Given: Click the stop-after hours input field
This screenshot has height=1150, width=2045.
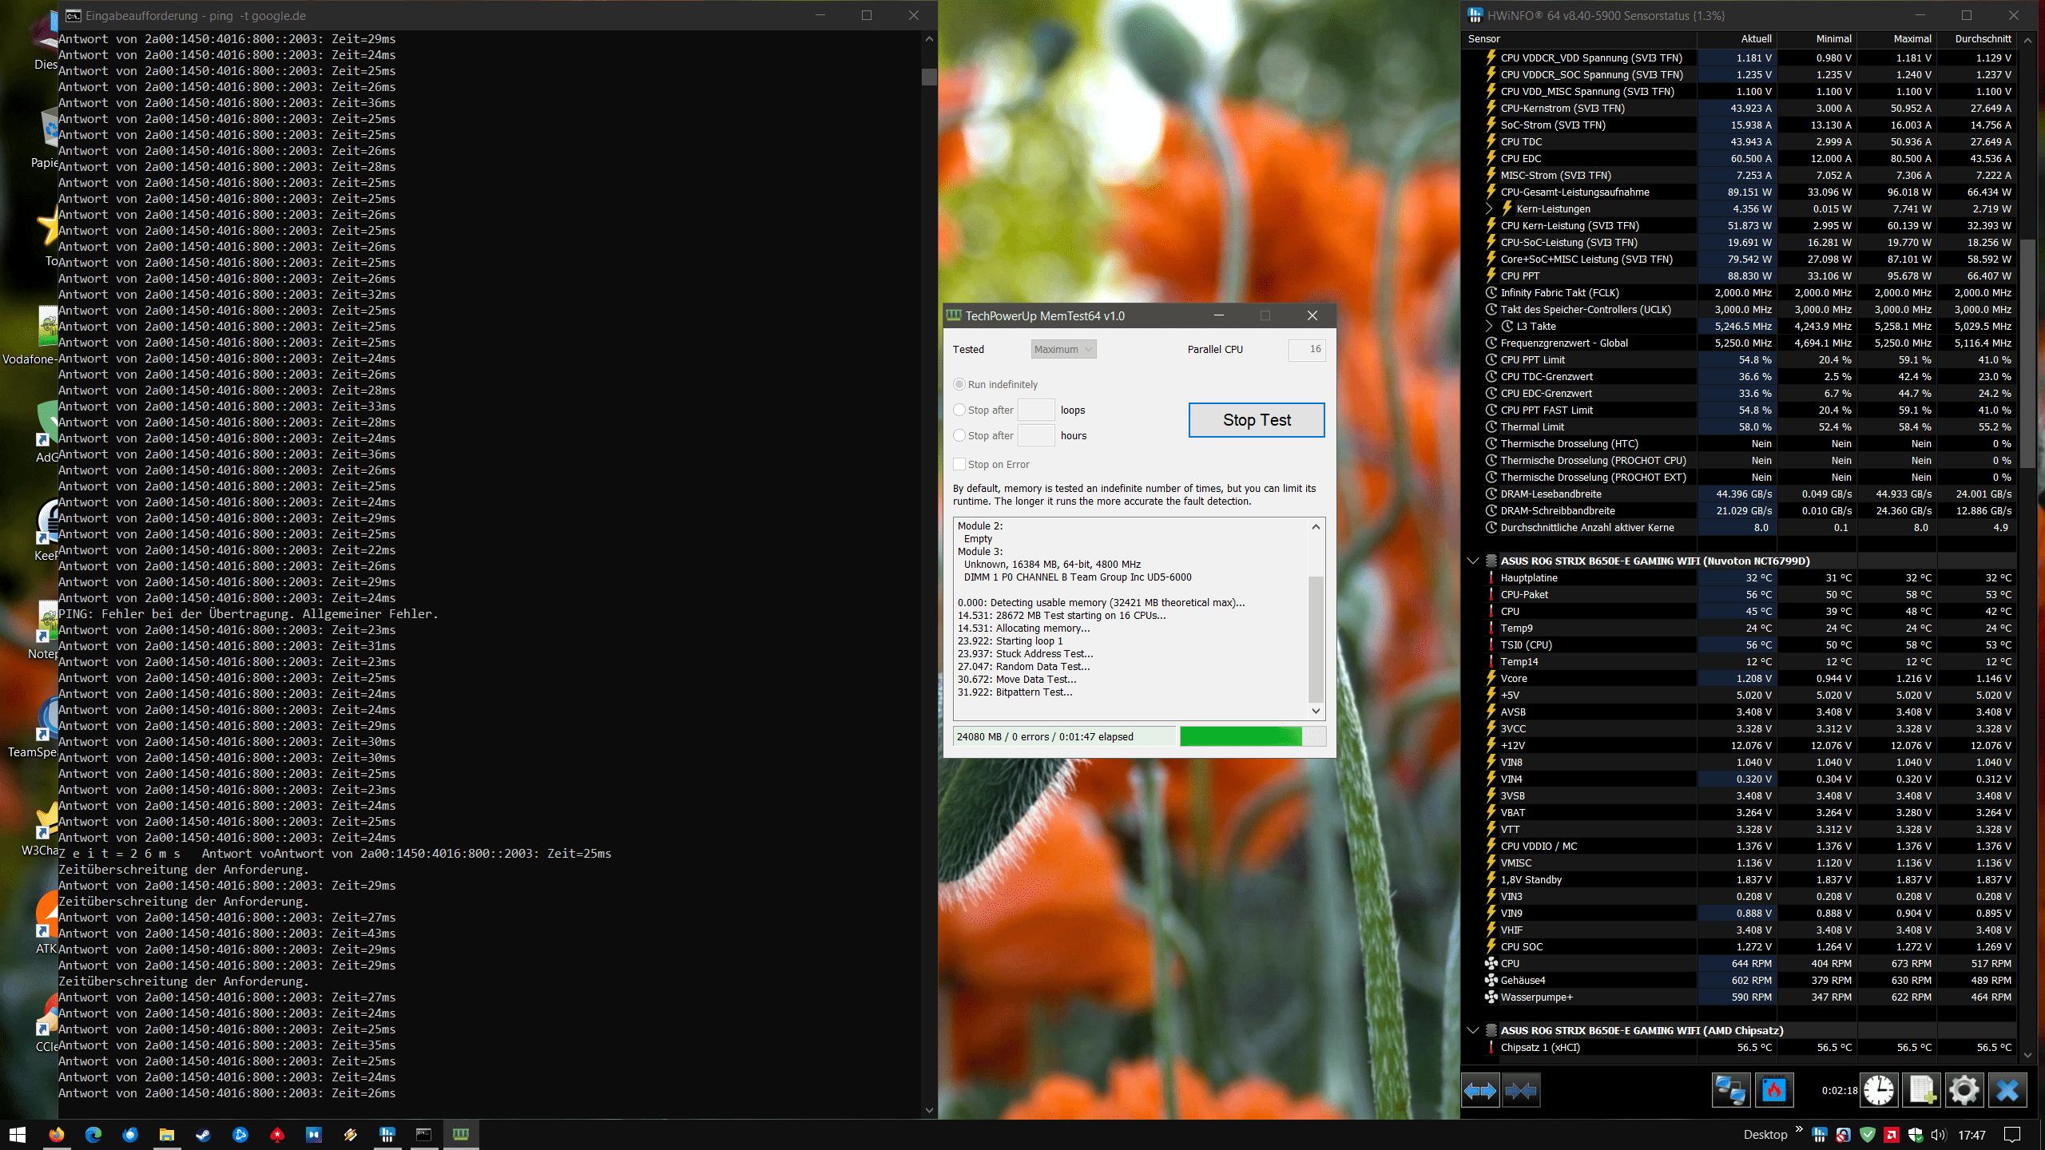Looking at the screenshot, I should (x=1036, y=435).
